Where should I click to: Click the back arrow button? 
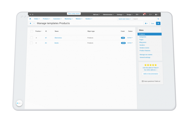pos(31,23)
